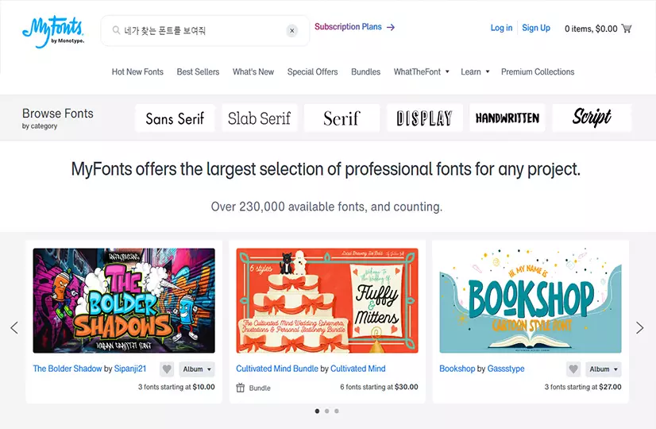The height and width of the screenshot is (429, 656).
Task: Select third carousel page dot
Action: coord(337,411)
